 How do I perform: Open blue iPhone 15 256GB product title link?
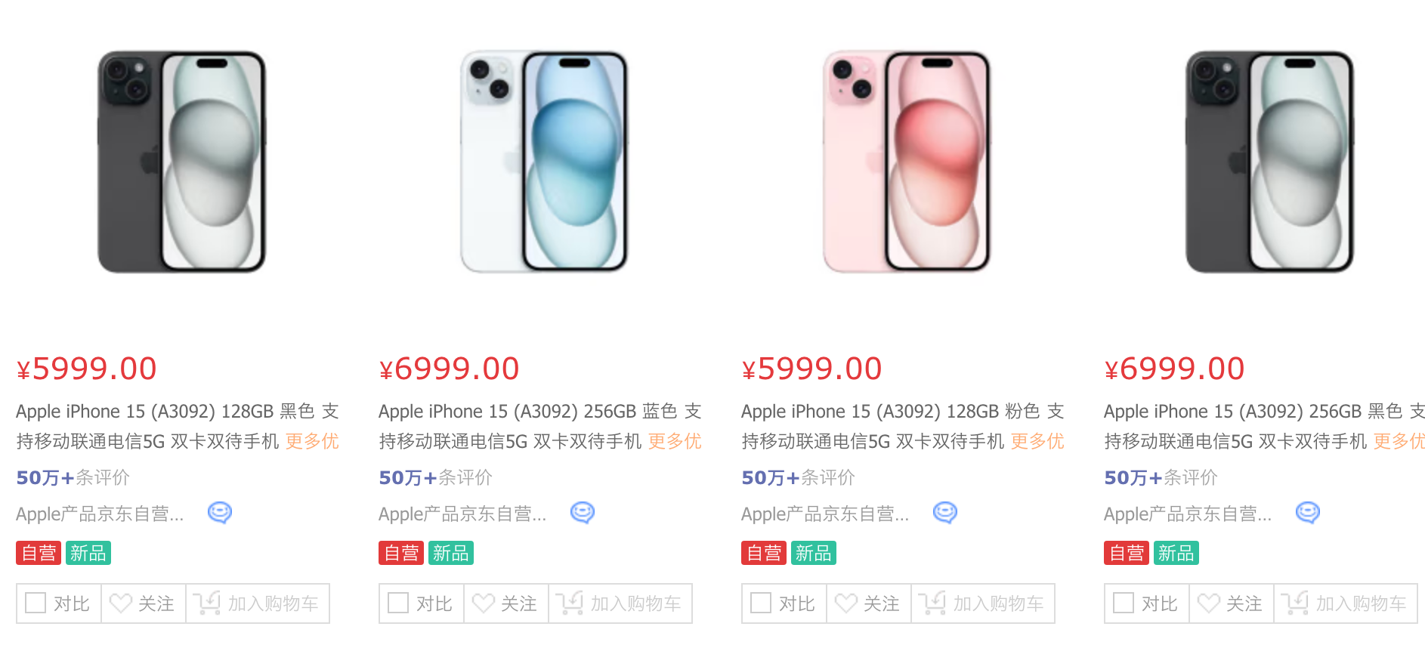(540, 426)
